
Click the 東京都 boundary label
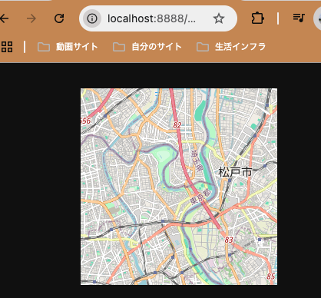200,197
